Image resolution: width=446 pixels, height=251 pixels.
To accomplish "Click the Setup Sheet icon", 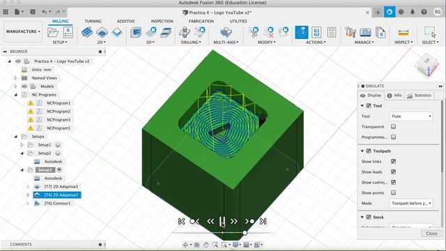I will pyautogui.click(x=332, y=32).
